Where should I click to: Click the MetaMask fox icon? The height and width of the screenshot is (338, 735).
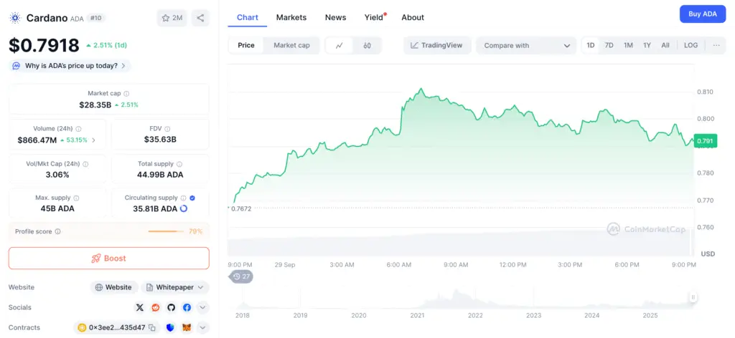187,328
